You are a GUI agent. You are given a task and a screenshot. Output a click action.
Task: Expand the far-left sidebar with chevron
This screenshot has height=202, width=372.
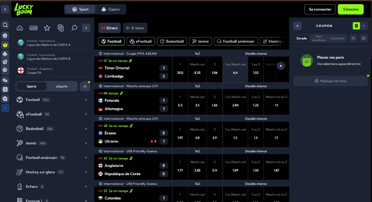click(5, 9)
